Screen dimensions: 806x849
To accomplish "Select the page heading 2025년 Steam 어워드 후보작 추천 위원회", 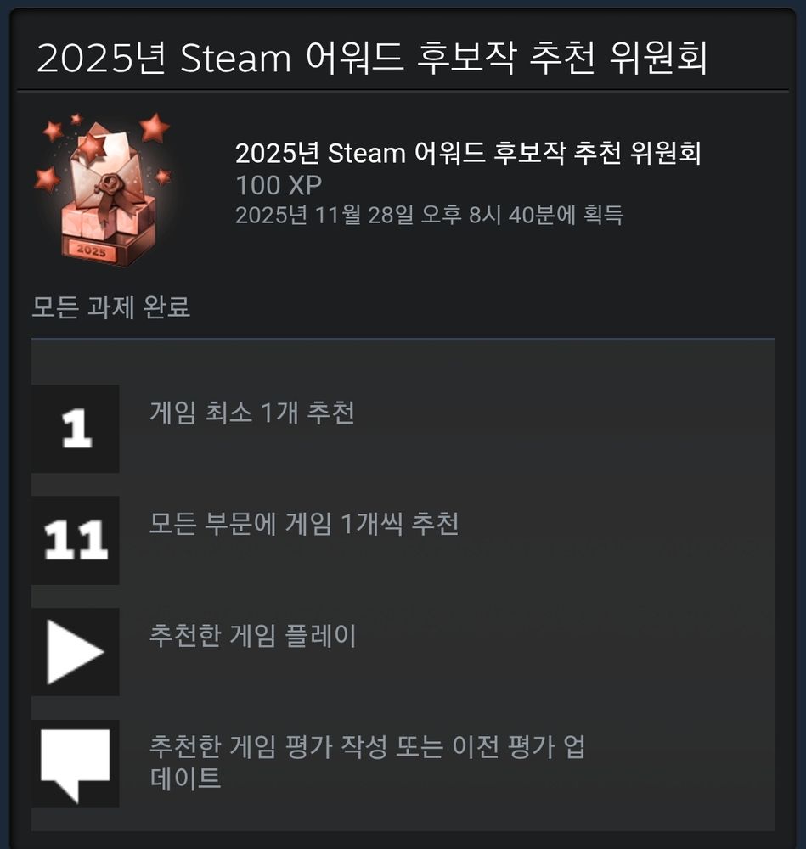I will click(x=372, y=58).
